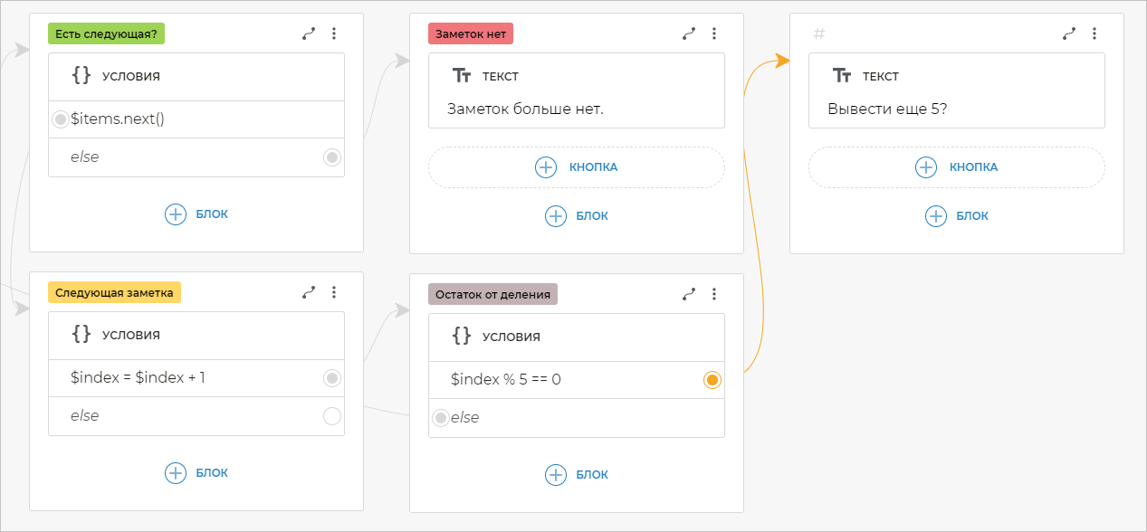The height and width of the screenshot is (532, 1147).
Task: Select orange connector of '$index % 5 == 0'
Action: 712,380
